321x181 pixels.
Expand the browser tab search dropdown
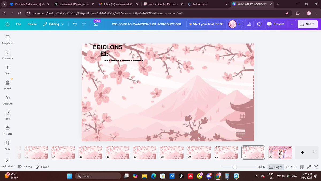coord(4,4)
